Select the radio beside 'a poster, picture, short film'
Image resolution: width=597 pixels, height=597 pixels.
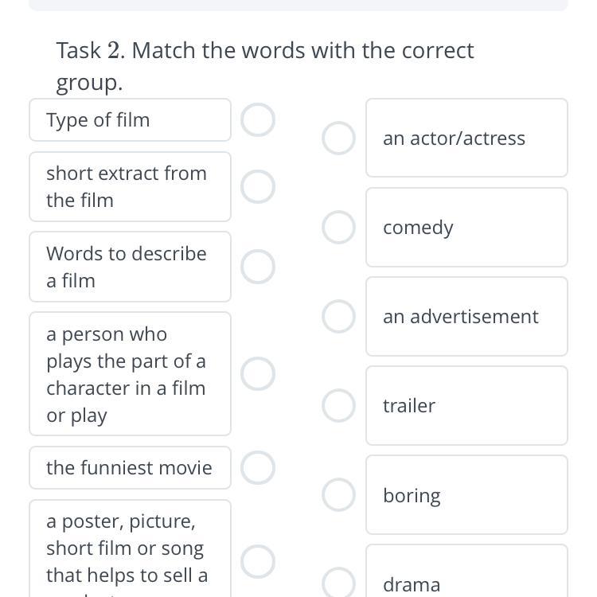(258, 561)
